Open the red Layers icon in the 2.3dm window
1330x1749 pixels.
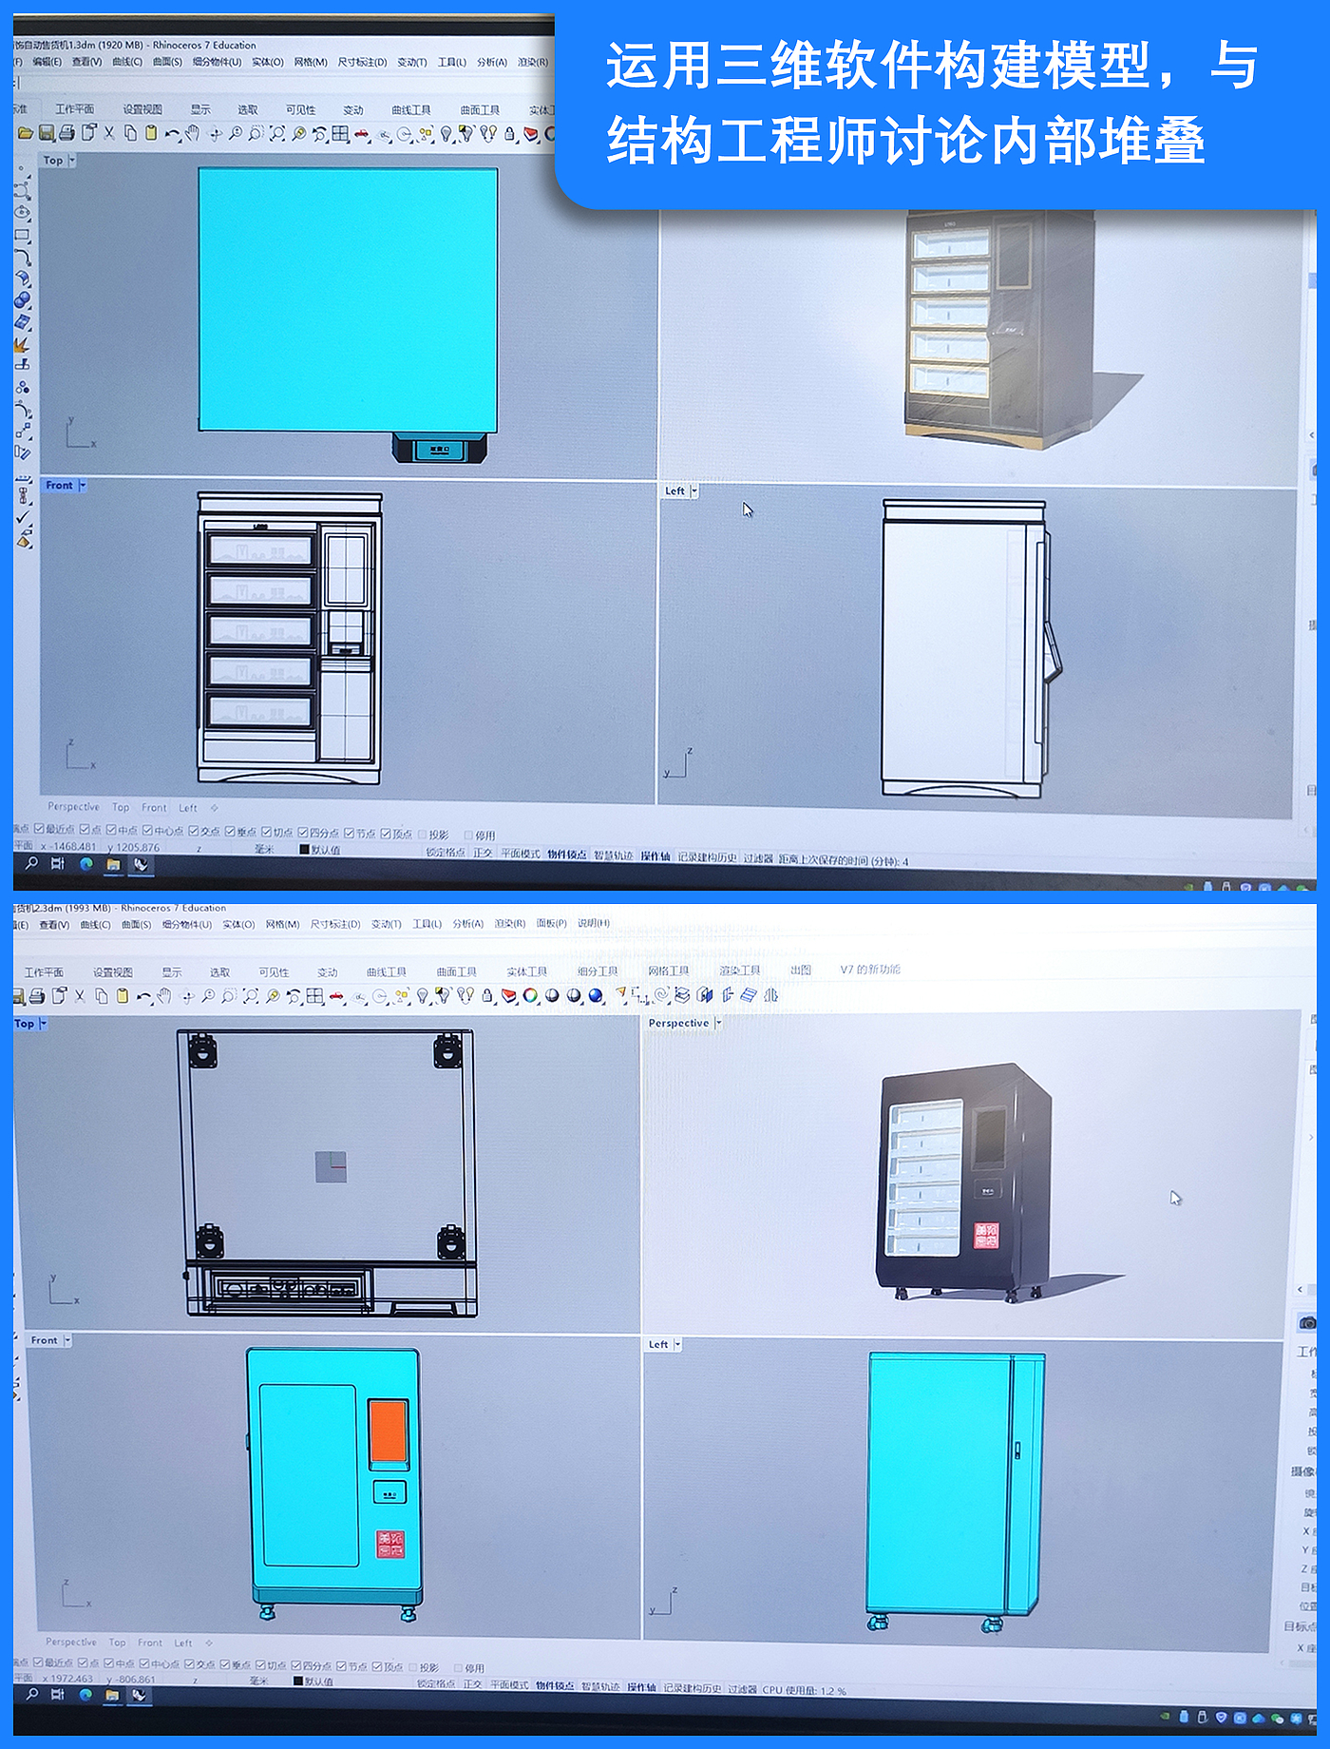pyautogui.click(x=509, y=996)
